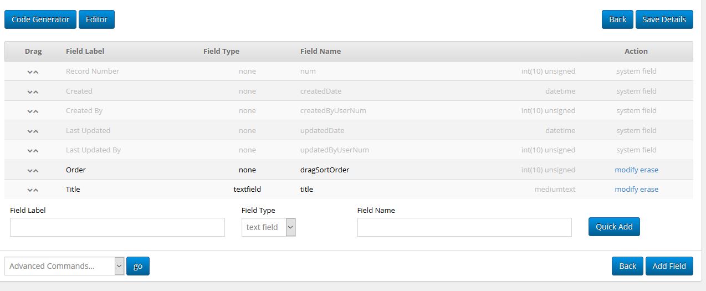706x291 pixels.
Task: Run advanced command with go button
Action: click(x=137, y=266)
